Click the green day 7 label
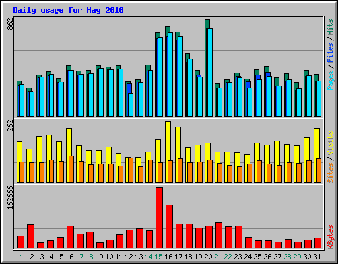This screenshot has width=338, height=264. click(x=81, y=257)
